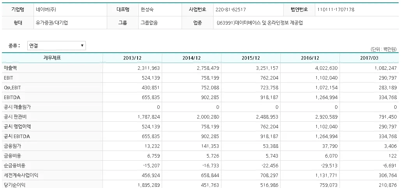This screenshot has height=188, width=401.
Task: Click 매출액 value 1,082,247 for 2017/03
Action: [385, 68]
